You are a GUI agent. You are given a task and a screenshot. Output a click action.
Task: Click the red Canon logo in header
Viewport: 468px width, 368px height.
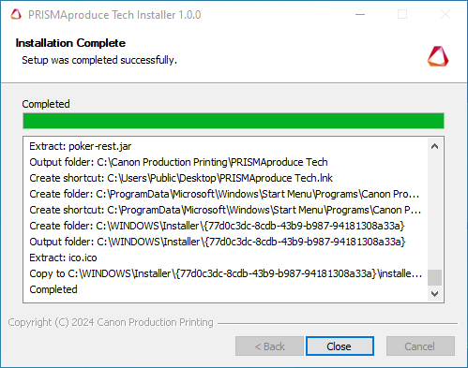[x=438, y=56]
